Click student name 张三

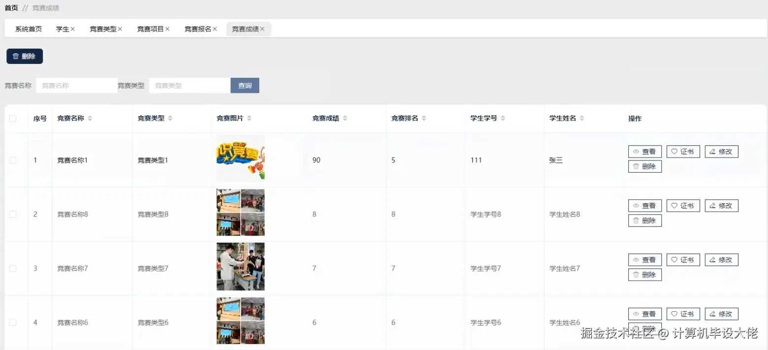(x=556, y=160)
